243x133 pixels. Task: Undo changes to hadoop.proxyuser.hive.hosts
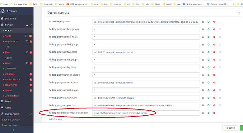point(220,52)
